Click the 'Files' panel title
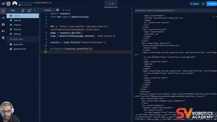 [x=13, y=11]
